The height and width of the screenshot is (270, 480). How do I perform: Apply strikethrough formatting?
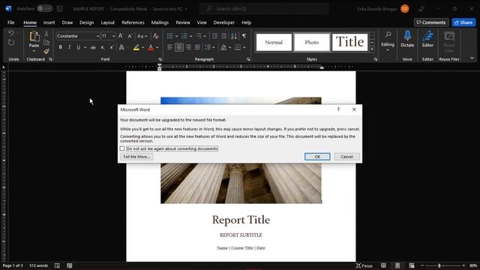point(93,47)
